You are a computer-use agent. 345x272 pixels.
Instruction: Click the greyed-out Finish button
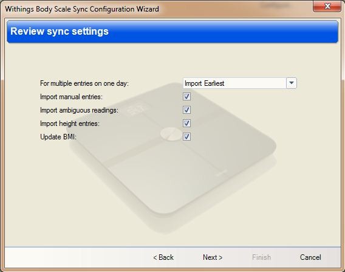click(x=261, y=257)
